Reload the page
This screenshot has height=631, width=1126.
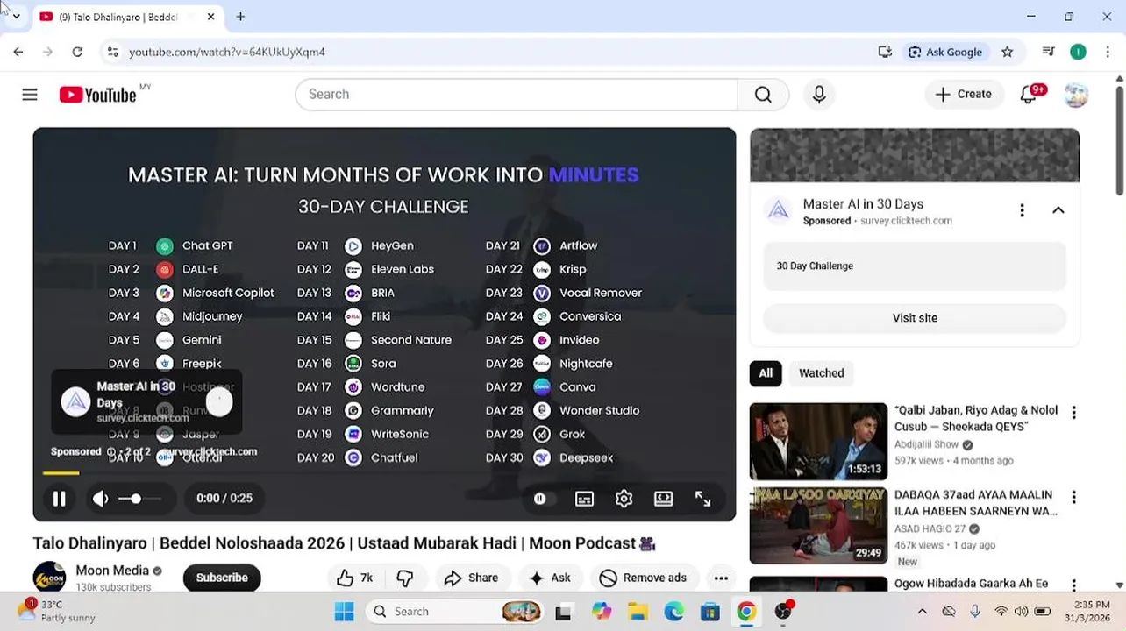(x=77, y=52)
